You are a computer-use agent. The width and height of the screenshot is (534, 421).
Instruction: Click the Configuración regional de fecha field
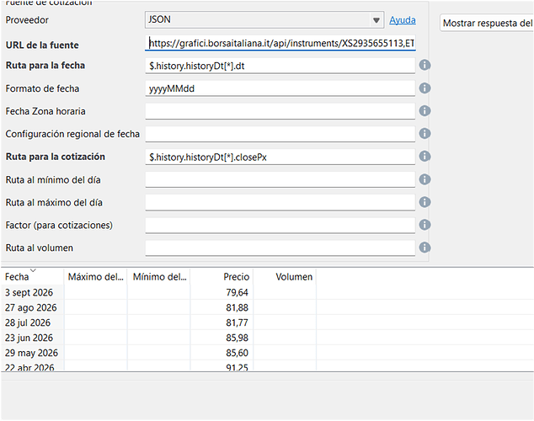(x=280, y=134)
